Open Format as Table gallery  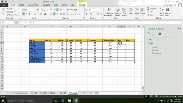point(118,12)
